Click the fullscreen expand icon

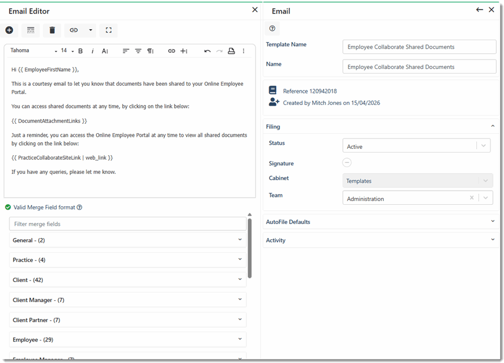tap(109, 30)
